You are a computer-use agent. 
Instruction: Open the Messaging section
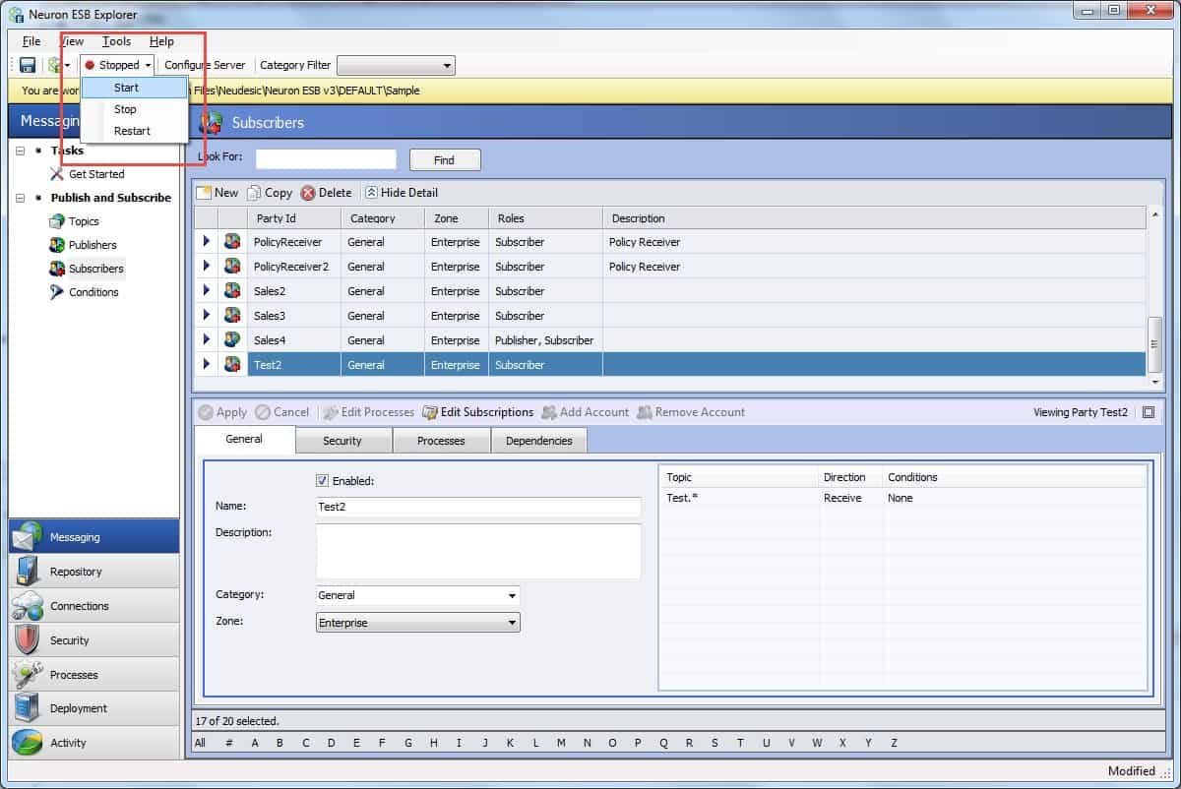pos(94,537)
